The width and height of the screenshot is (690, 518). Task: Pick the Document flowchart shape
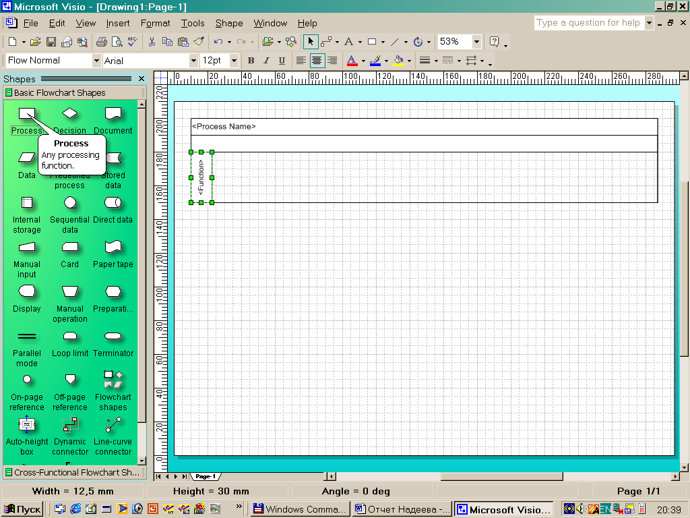(x=113, y=113)
